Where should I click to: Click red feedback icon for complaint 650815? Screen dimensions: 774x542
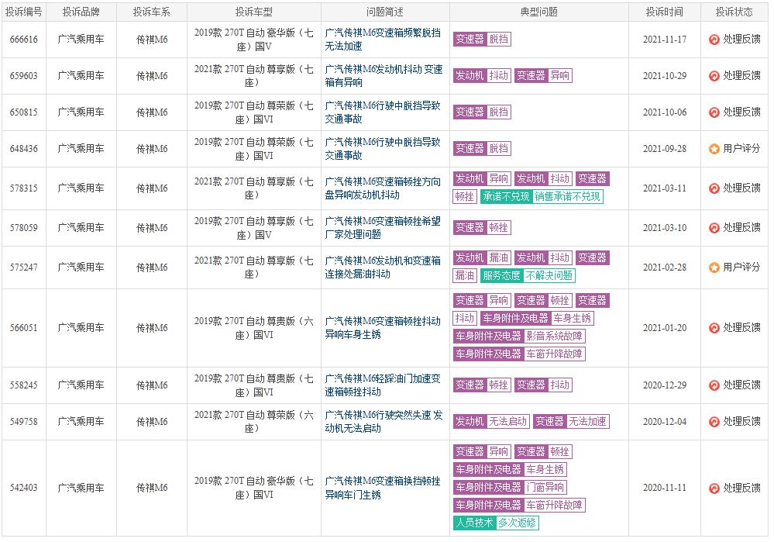click(x=714, y=112)
